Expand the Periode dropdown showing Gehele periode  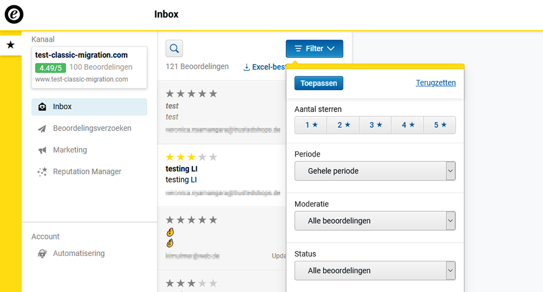click(x=375, y=171)
